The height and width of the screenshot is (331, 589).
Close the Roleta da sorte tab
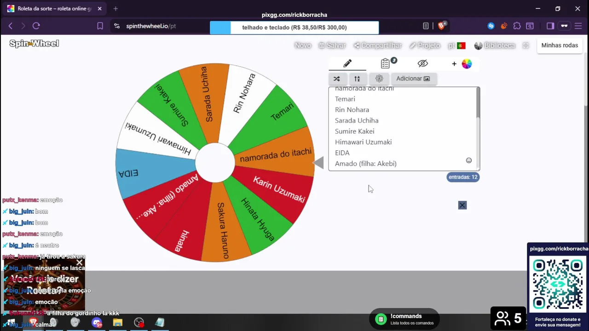pyautogui.click(x=99, y=8)
